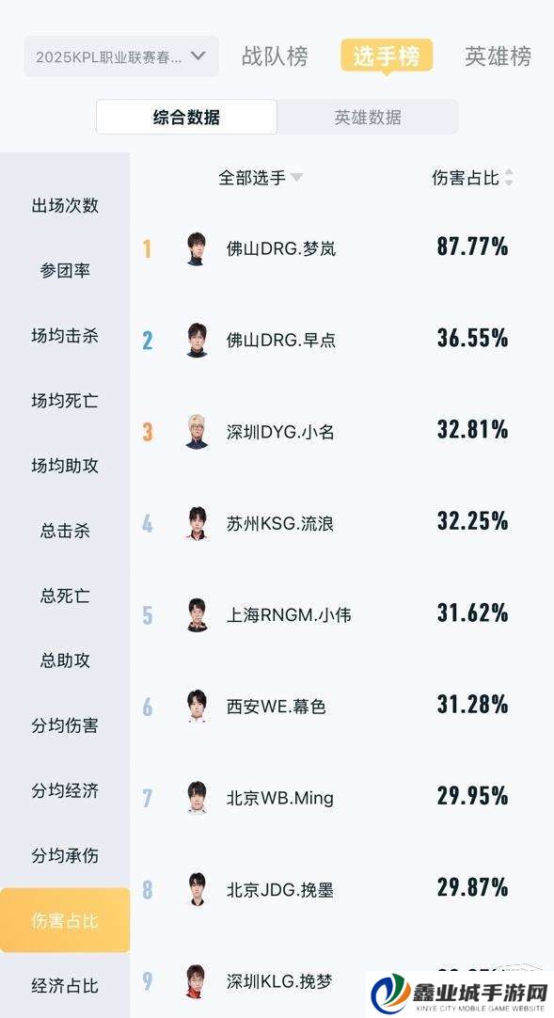Open player avatar of 西安WE.幕色
554x1018 pixels.
point(197,707)
